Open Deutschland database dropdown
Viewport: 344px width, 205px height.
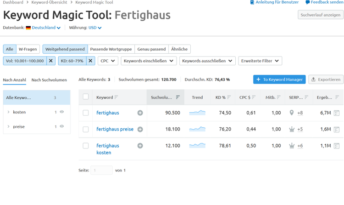(x=46, y=28)
